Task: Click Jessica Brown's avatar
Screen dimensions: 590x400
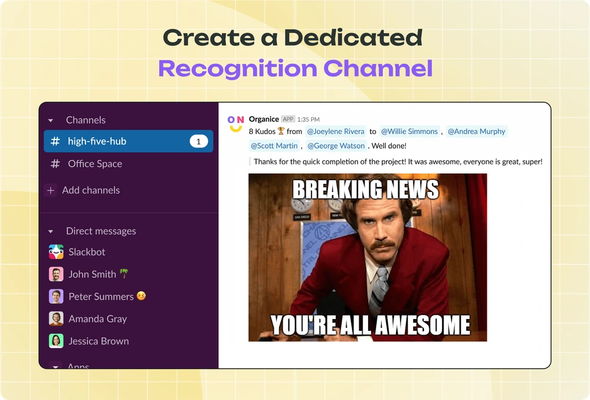Action: 56,342
